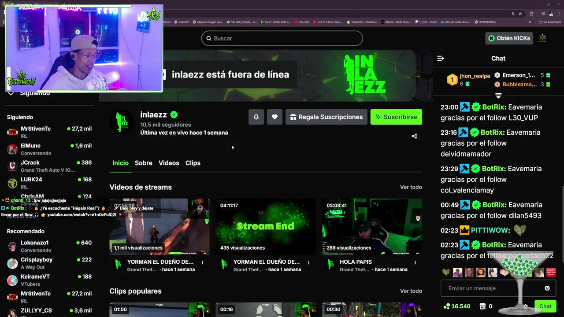The image size is (564, 317).
Task: Open the Chrome profile avatar
Action: (x=551, y=14)
